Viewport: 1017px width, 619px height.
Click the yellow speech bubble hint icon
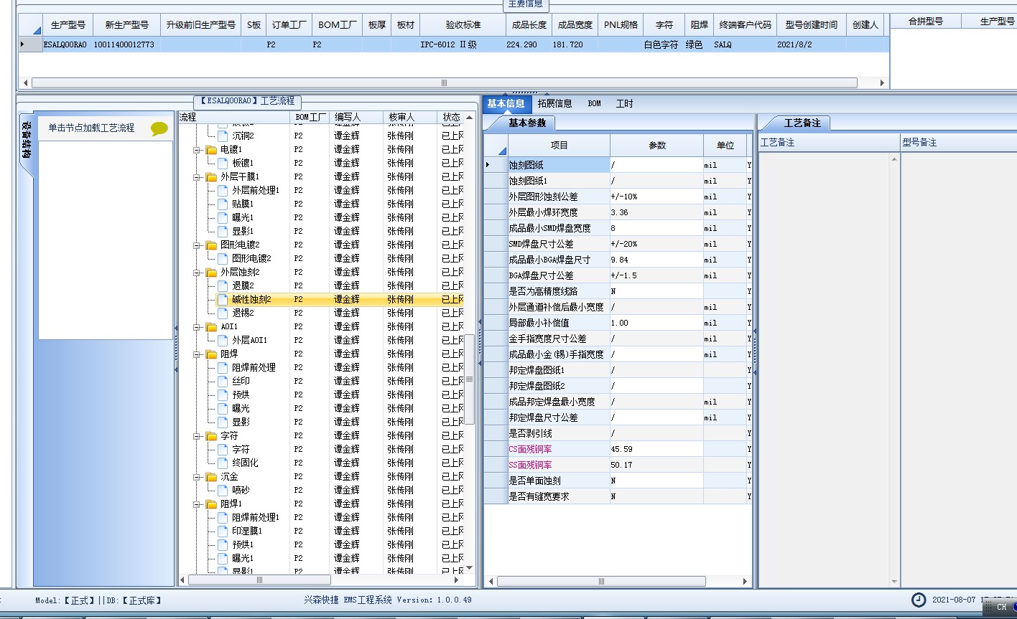tap(159, 129)
